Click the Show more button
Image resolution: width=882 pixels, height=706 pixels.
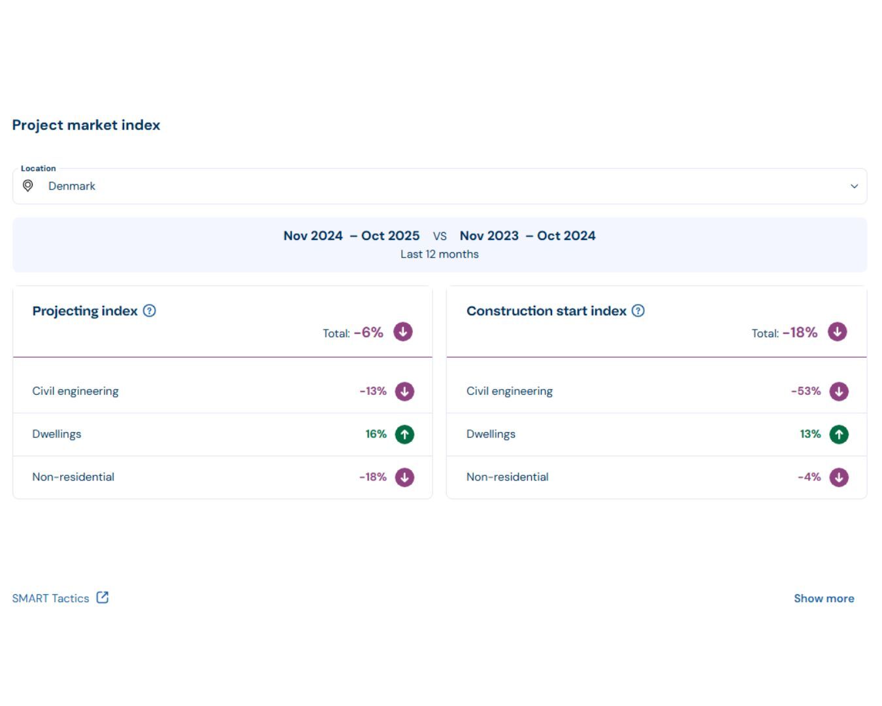[x=824, y=598]
